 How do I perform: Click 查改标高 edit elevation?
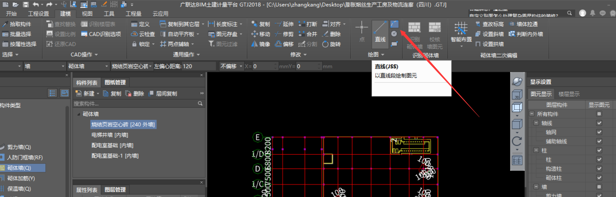pos(489,24)
